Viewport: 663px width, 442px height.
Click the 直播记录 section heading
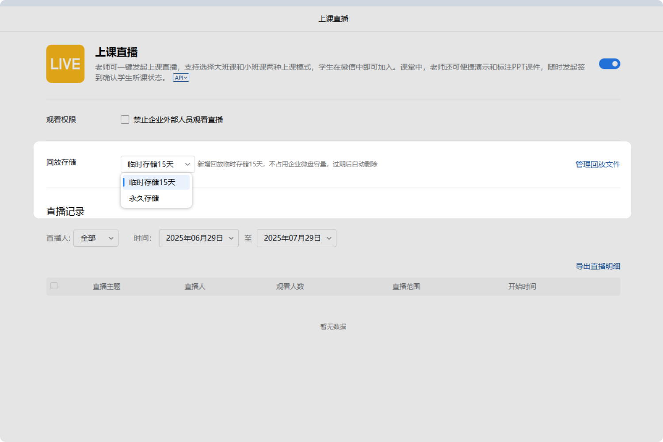click(x=65, y=212)
